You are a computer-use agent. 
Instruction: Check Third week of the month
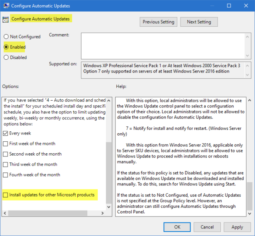[x=5, y=164]
